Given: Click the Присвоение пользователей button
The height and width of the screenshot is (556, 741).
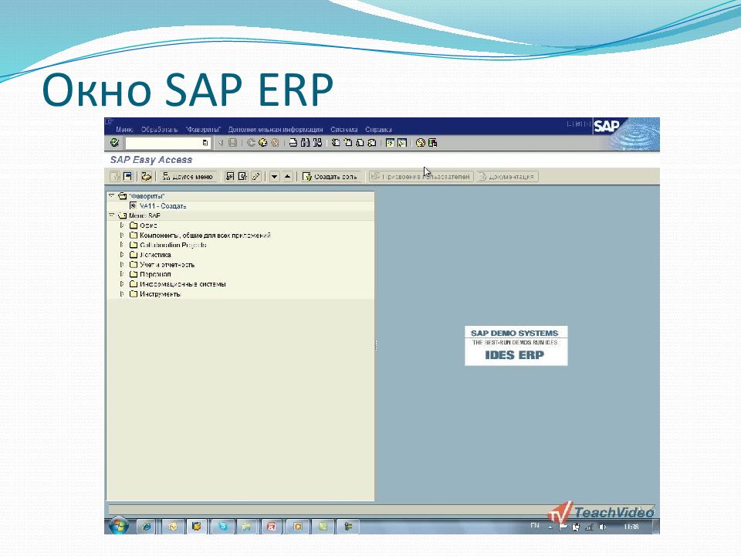Looking at the screenshot, I should 421,176.
